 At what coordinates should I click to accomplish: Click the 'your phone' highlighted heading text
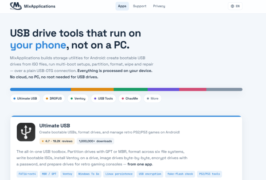[38, 45]
